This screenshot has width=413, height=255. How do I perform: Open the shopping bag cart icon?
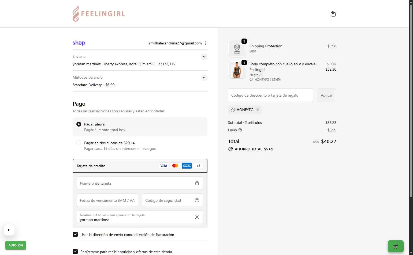[x=333, y=14]
